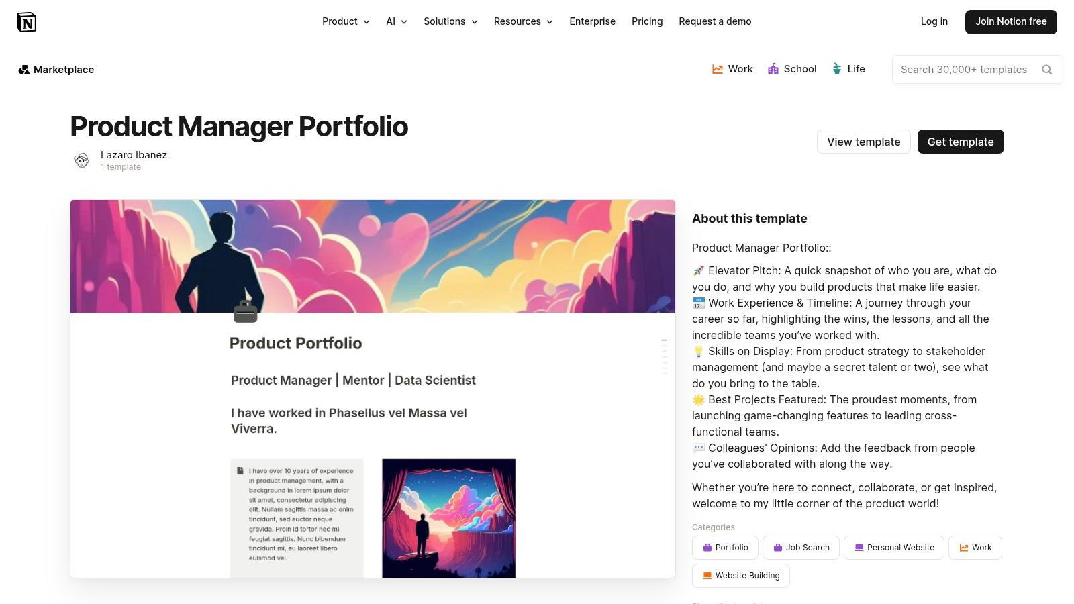Select the School templates category icon
The height and width of the screenshot is (604, 1074).
pos(773,69)
